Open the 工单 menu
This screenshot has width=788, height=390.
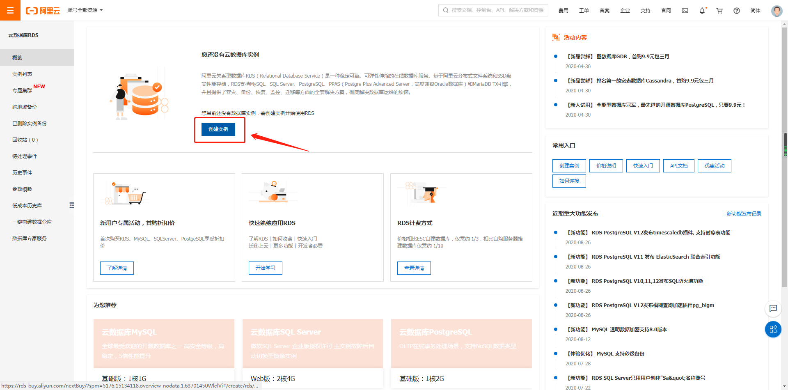(584, 11)
